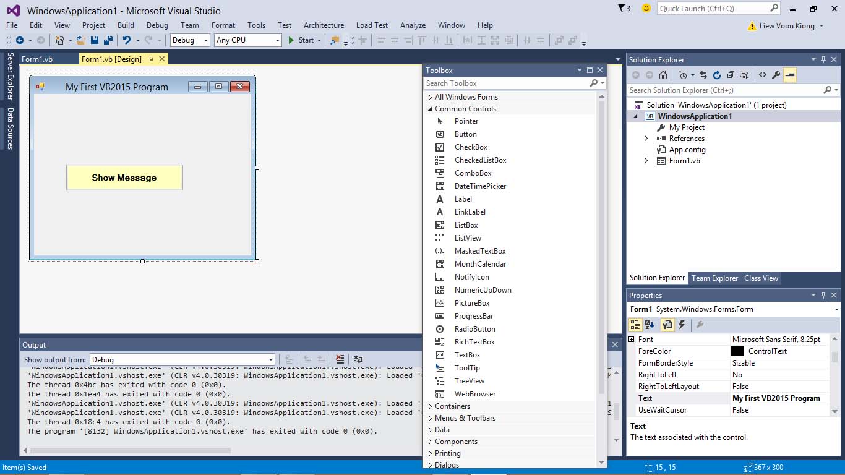
Task: Open the Show output from dropdown
Action: click(271, 359)
